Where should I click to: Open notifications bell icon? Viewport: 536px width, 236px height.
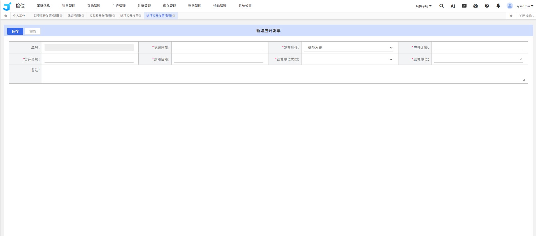[x=498, y=6]
